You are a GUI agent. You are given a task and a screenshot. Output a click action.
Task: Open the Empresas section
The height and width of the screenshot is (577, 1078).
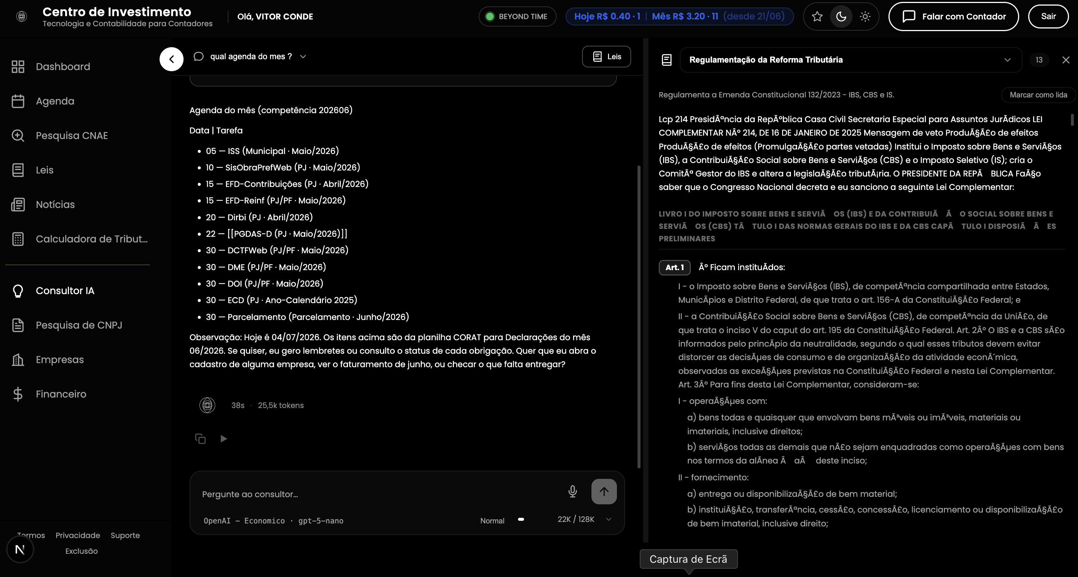(60, 359)
